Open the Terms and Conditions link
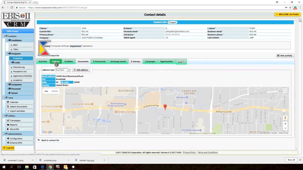Image resolution: width=303 pixels, height=170 pixels. pyautogui.click(x=208, y=153)
